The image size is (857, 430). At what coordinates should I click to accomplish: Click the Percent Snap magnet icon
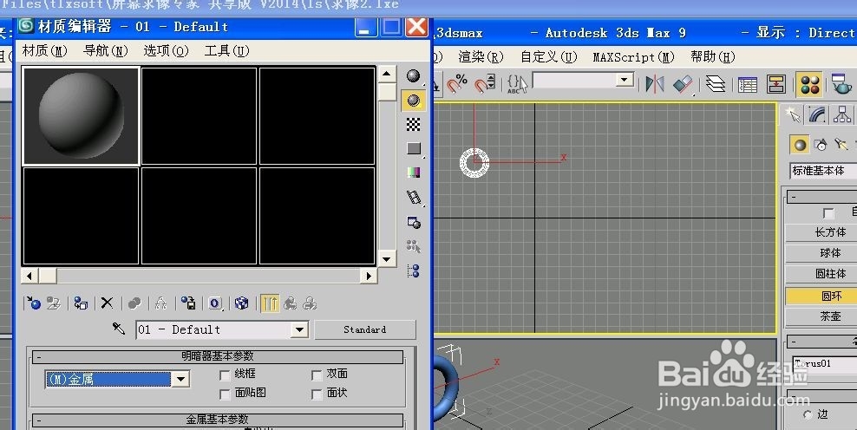click(x=457, y=83)
